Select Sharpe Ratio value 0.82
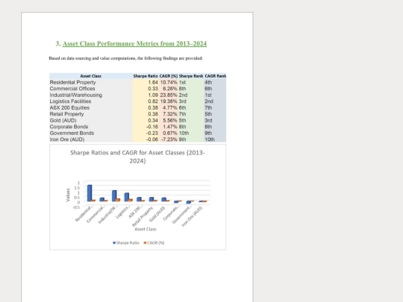Image resolution: width=403 pixels, height=302 pixels. 153,101
